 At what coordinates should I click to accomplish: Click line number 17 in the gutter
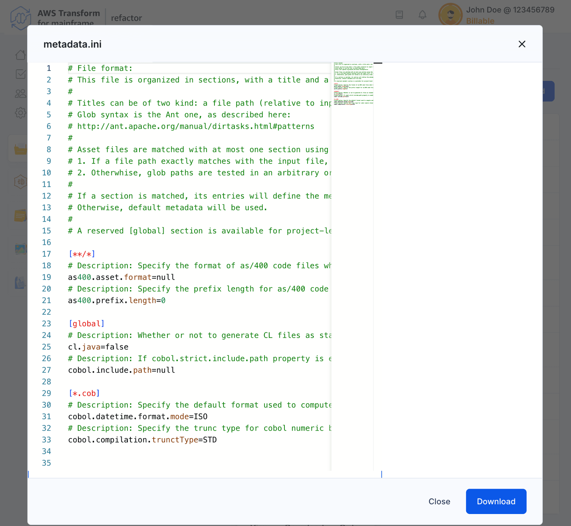tap(47, 254)
